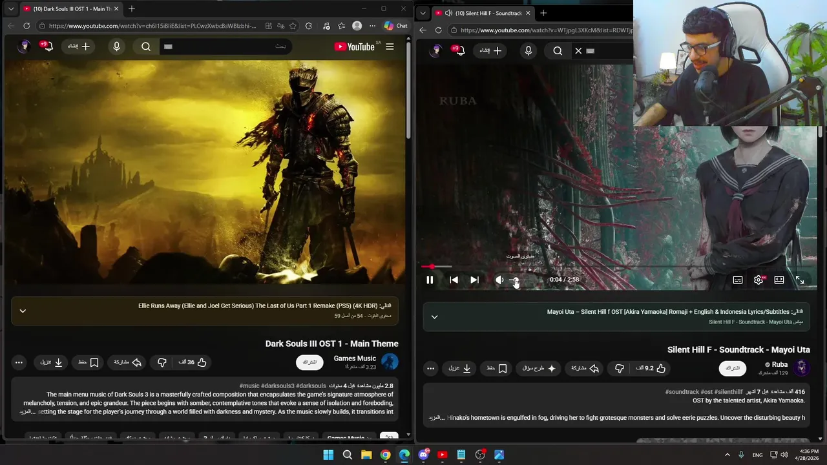Skip to next track in Silent Hill player
Viewport: 827px width, 465px height.
click(x=474, y=280)
